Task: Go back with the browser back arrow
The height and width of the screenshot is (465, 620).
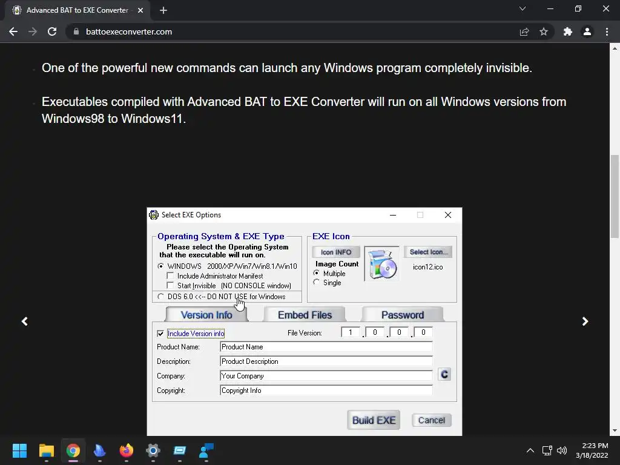Action: (x=13, y=31)
